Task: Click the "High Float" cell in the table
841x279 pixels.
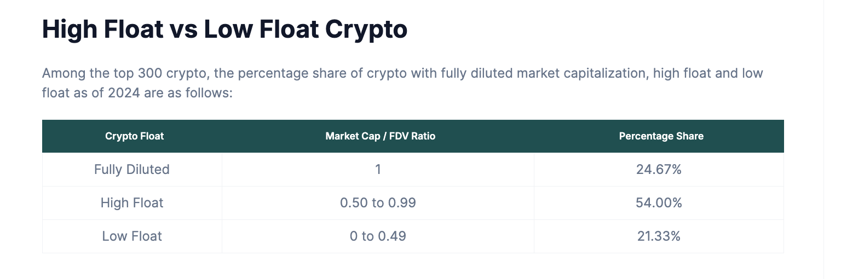Action: (132, 203)
